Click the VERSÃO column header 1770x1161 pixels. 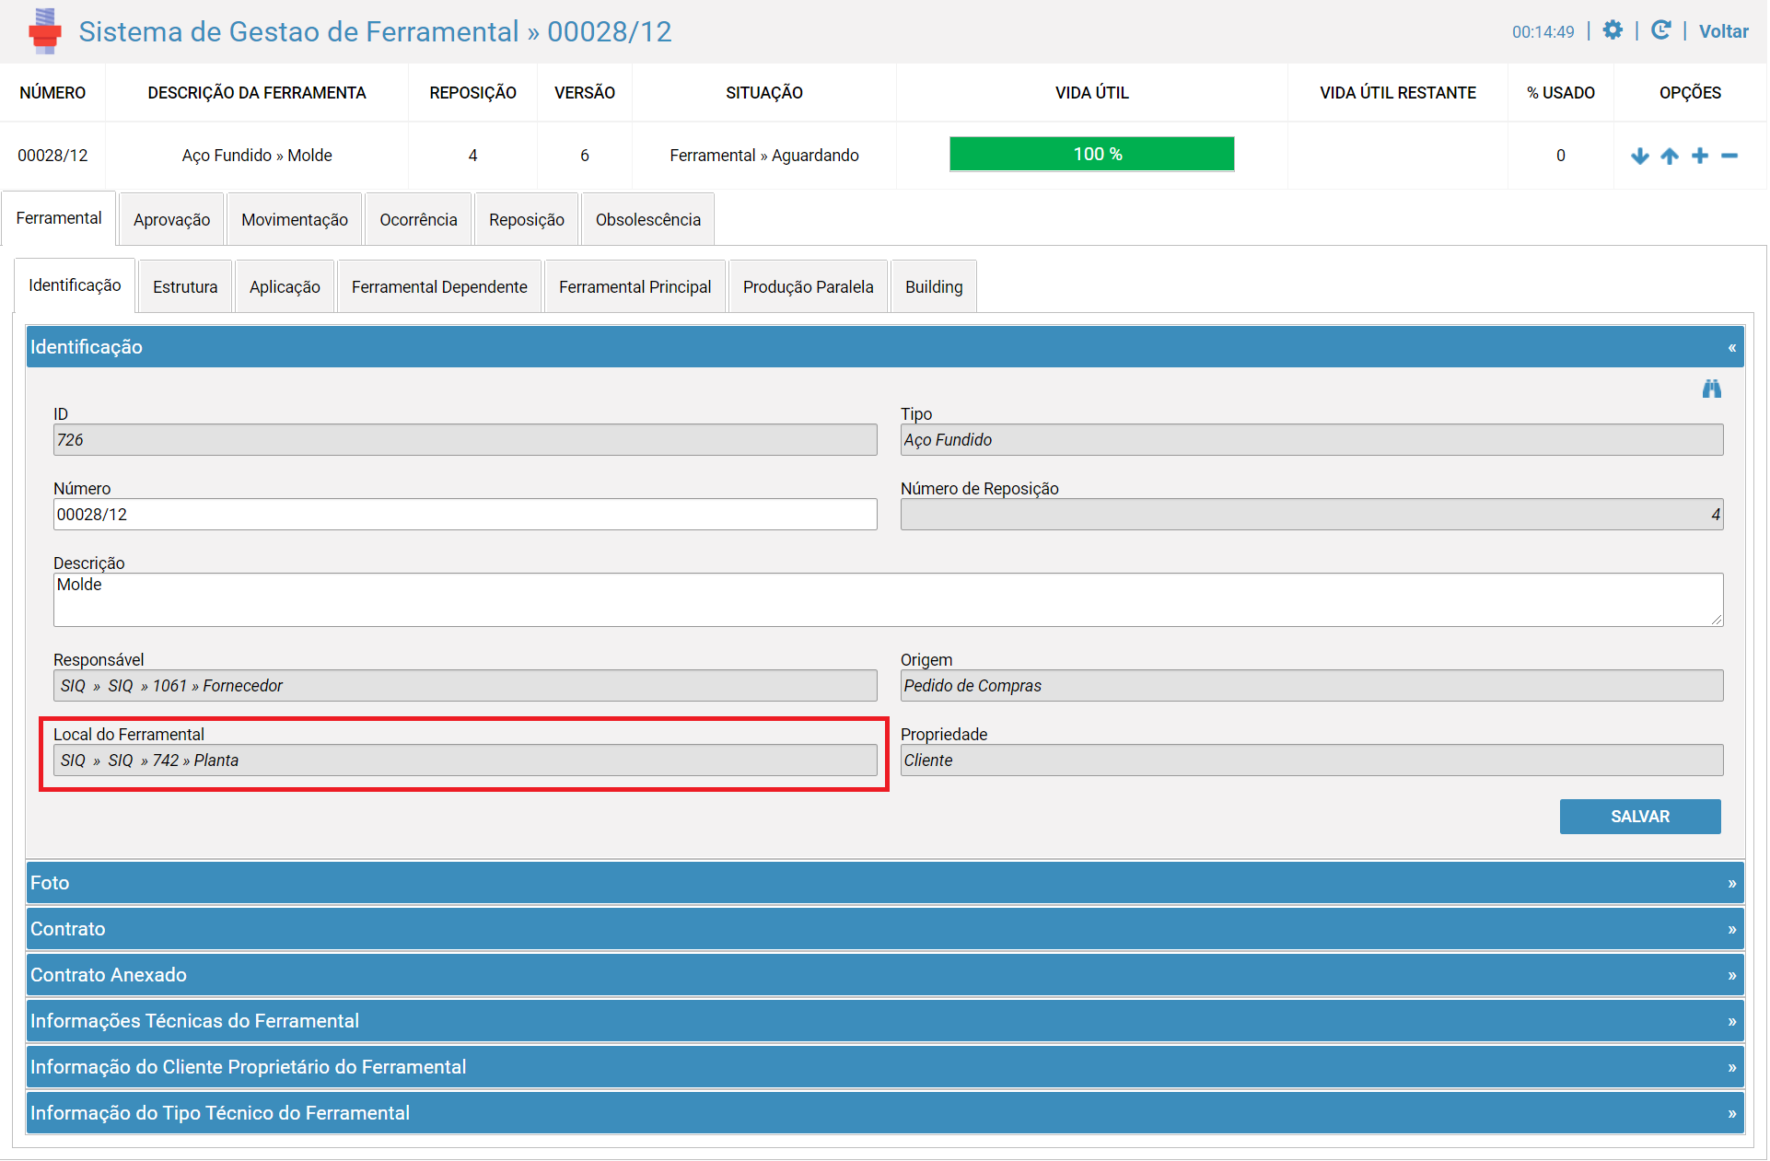[x=585, y=93]
